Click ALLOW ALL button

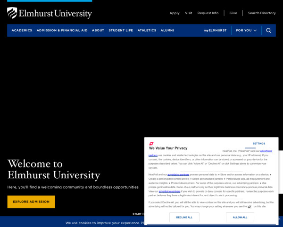pyautogui.click(x=240, y=217)
